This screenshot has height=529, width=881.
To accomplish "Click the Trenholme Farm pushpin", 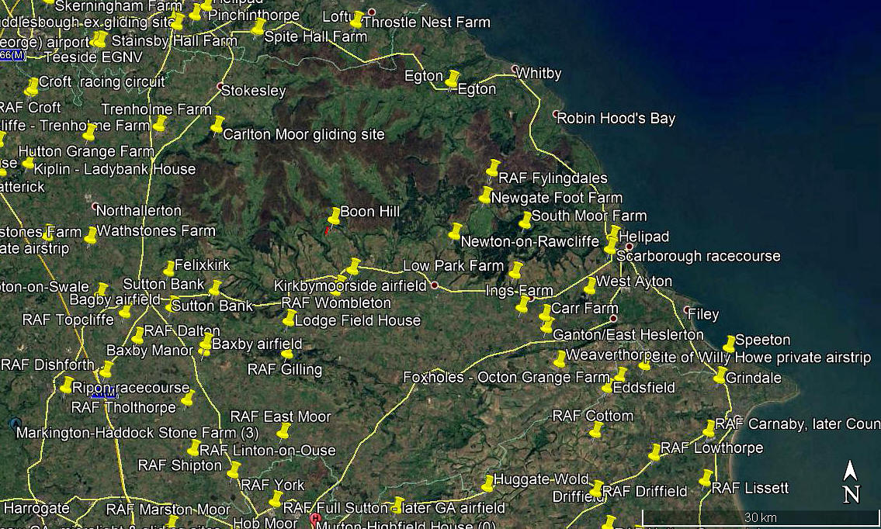I will point(160,123).
